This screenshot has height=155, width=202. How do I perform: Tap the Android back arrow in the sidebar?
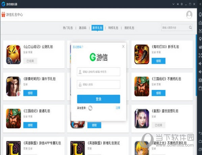(200, 133)
